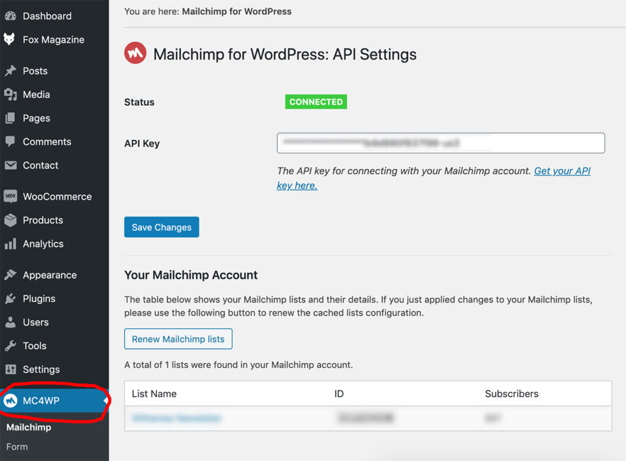Open the Pages menu item
The image size is (626, 461).
[x=36, y=118]
